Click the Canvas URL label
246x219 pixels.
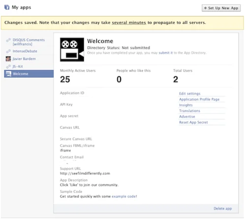tap(70, 127)
